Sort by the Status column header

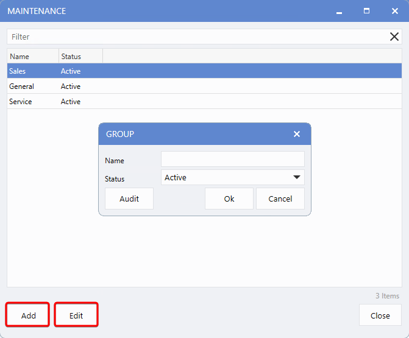coord(80,57)
